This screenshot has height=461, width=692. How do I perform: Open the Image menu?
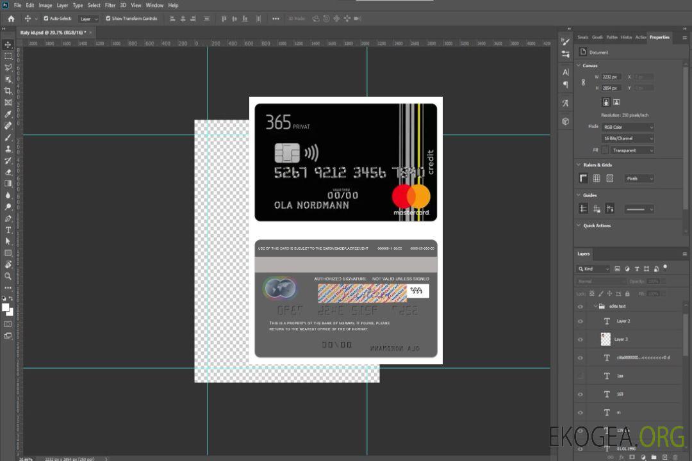coord(45,5)
